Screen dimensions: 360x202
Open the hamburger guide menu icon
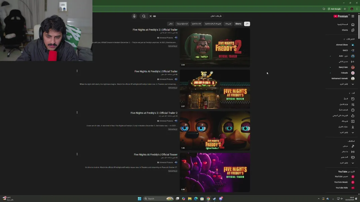(353, 16)
